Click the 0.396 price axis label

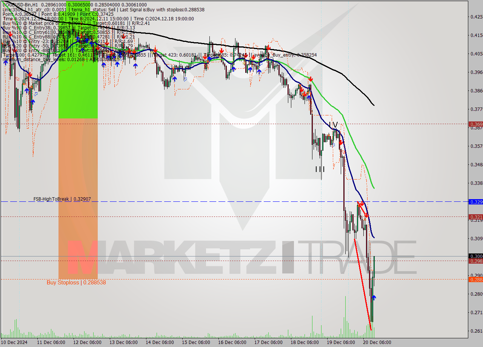click(476, 72)
